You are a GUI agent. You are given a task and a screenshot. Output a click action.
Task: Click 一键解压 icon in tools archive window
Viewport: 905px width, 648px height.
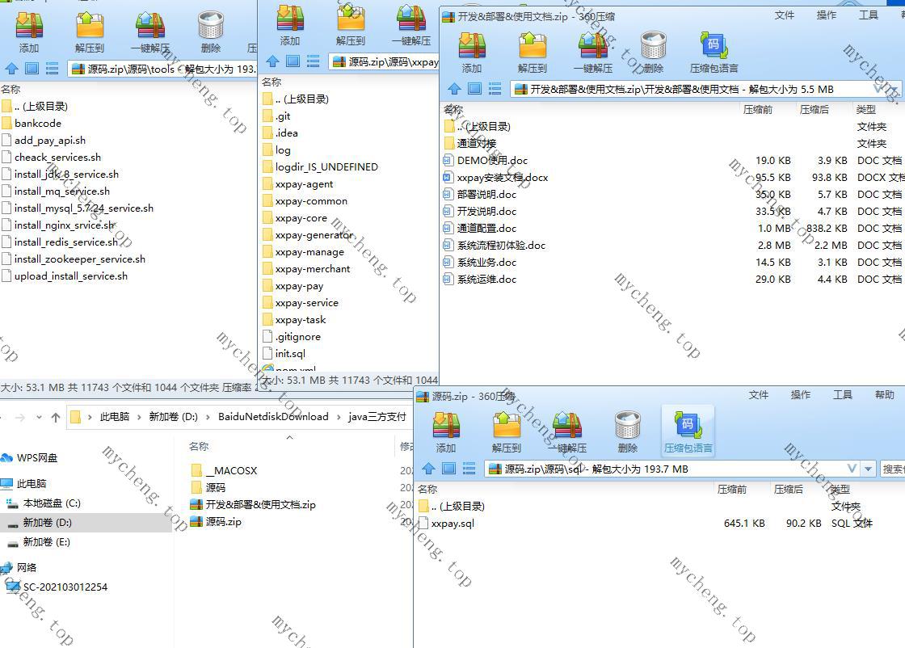point(150,26)
